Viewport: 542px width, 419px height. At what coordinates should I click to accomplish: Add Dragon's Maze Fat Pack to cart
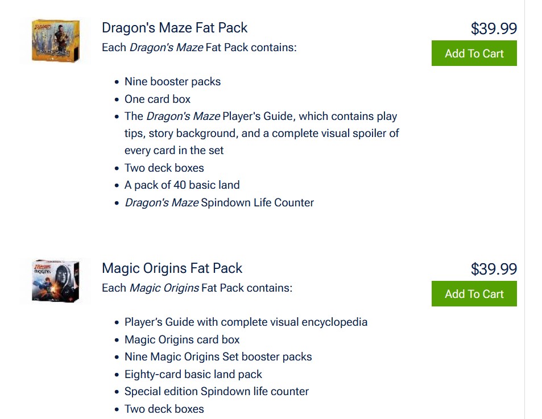point(474,53)
